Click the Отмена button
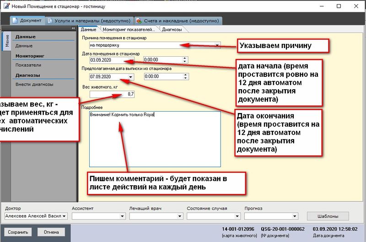 51,232
